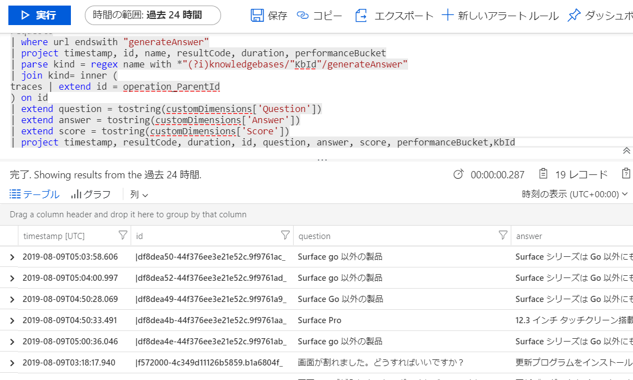The image size is (633, 380).
Task: Click the query duration timer icon
Action: click(x=458, y=174)
